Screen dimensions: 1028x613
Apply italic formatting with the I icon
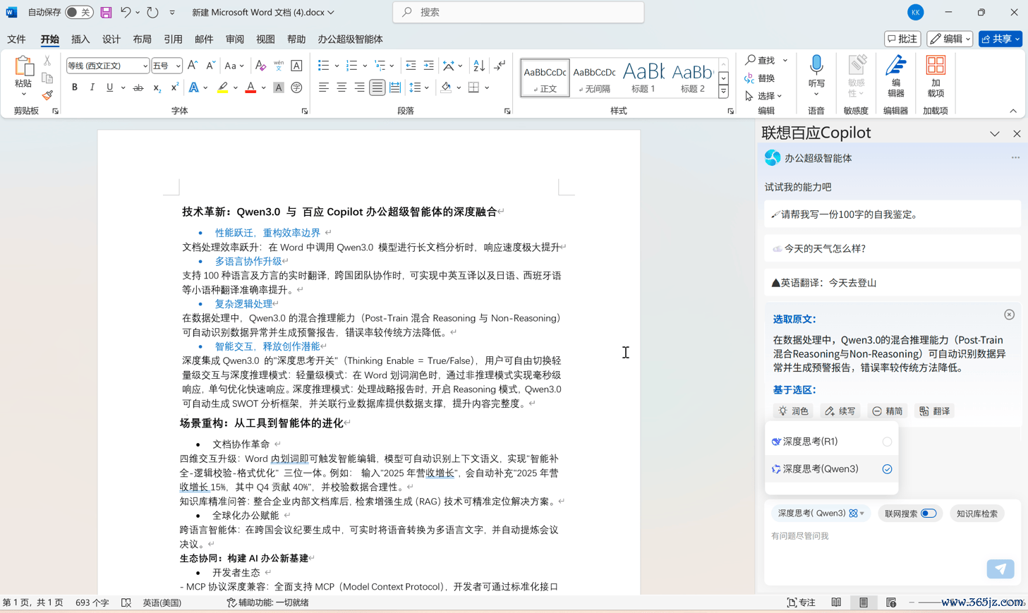click(x=92, y=87)
